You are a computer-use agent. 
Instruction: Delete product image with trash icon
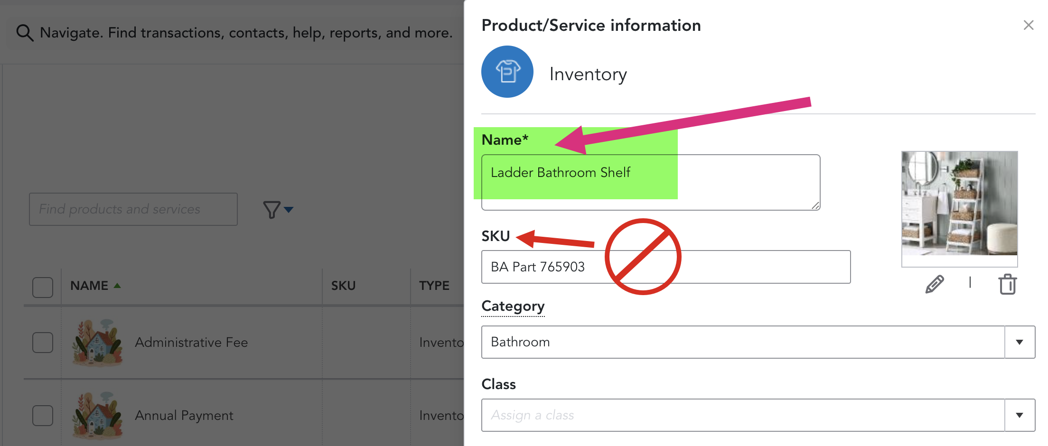pos(1007,284)
